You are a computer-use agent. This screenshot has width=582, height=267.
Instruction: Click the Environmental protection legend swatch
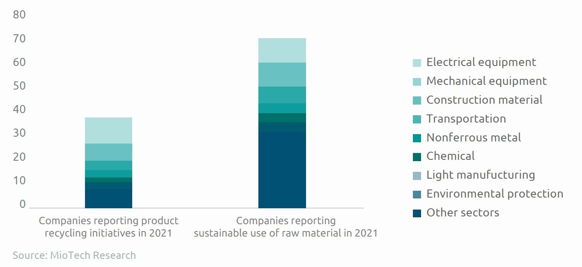click(417, 195)
